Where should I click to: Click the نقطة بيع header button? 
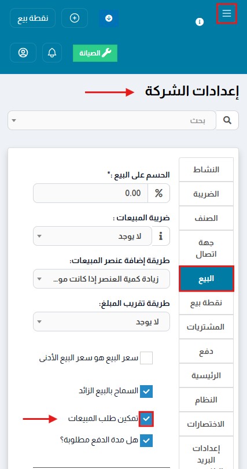(x=33, y=18)
